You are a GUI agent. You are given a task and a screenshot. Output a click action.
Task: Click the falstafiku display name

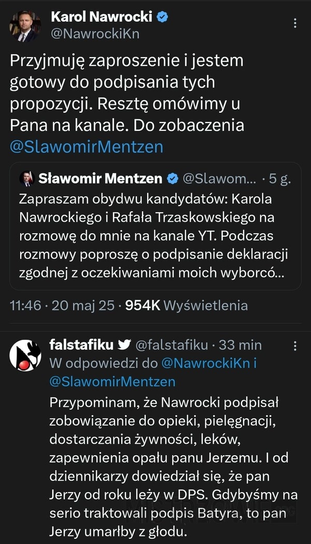tap(81, 345)
